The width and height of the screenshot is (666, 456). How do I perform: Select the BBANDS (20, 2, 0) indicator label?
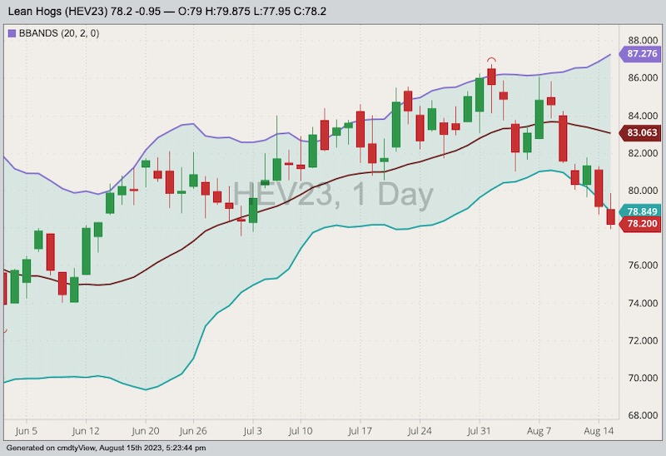tap(59, 33)
